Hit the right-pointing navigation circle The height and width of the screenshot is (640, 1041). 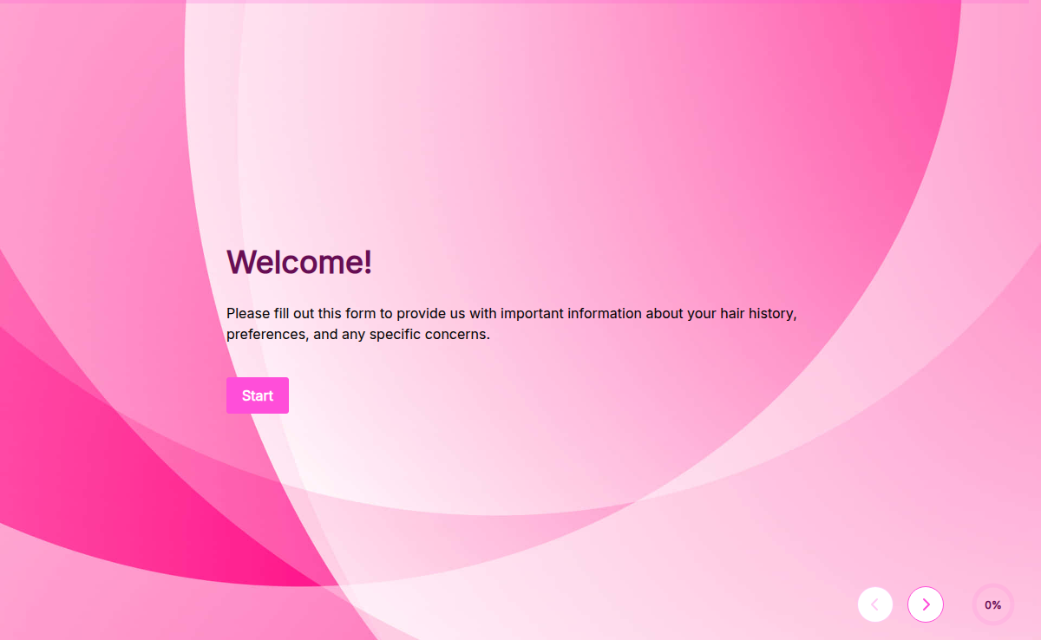[x=925, y=604]
